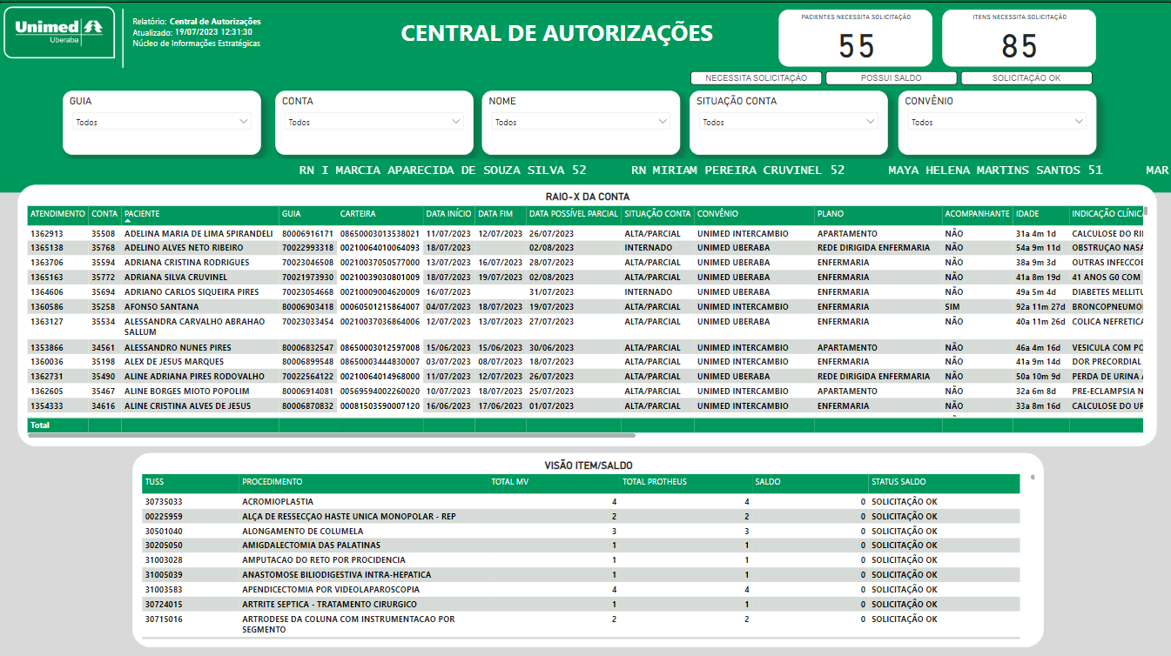Click ALONGAMENTO DE COLUMELA procedure
Image resolution: width=1171 pixels, height=656 pixels.
tap(303, 532)
